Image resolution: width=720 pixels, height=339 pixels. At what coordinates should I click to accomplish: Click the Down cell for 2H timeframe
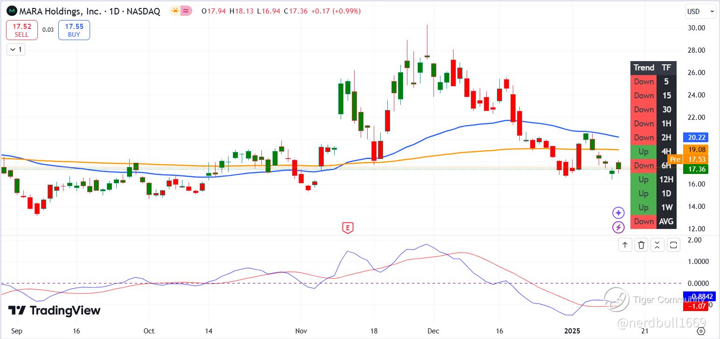click(643, 138)
